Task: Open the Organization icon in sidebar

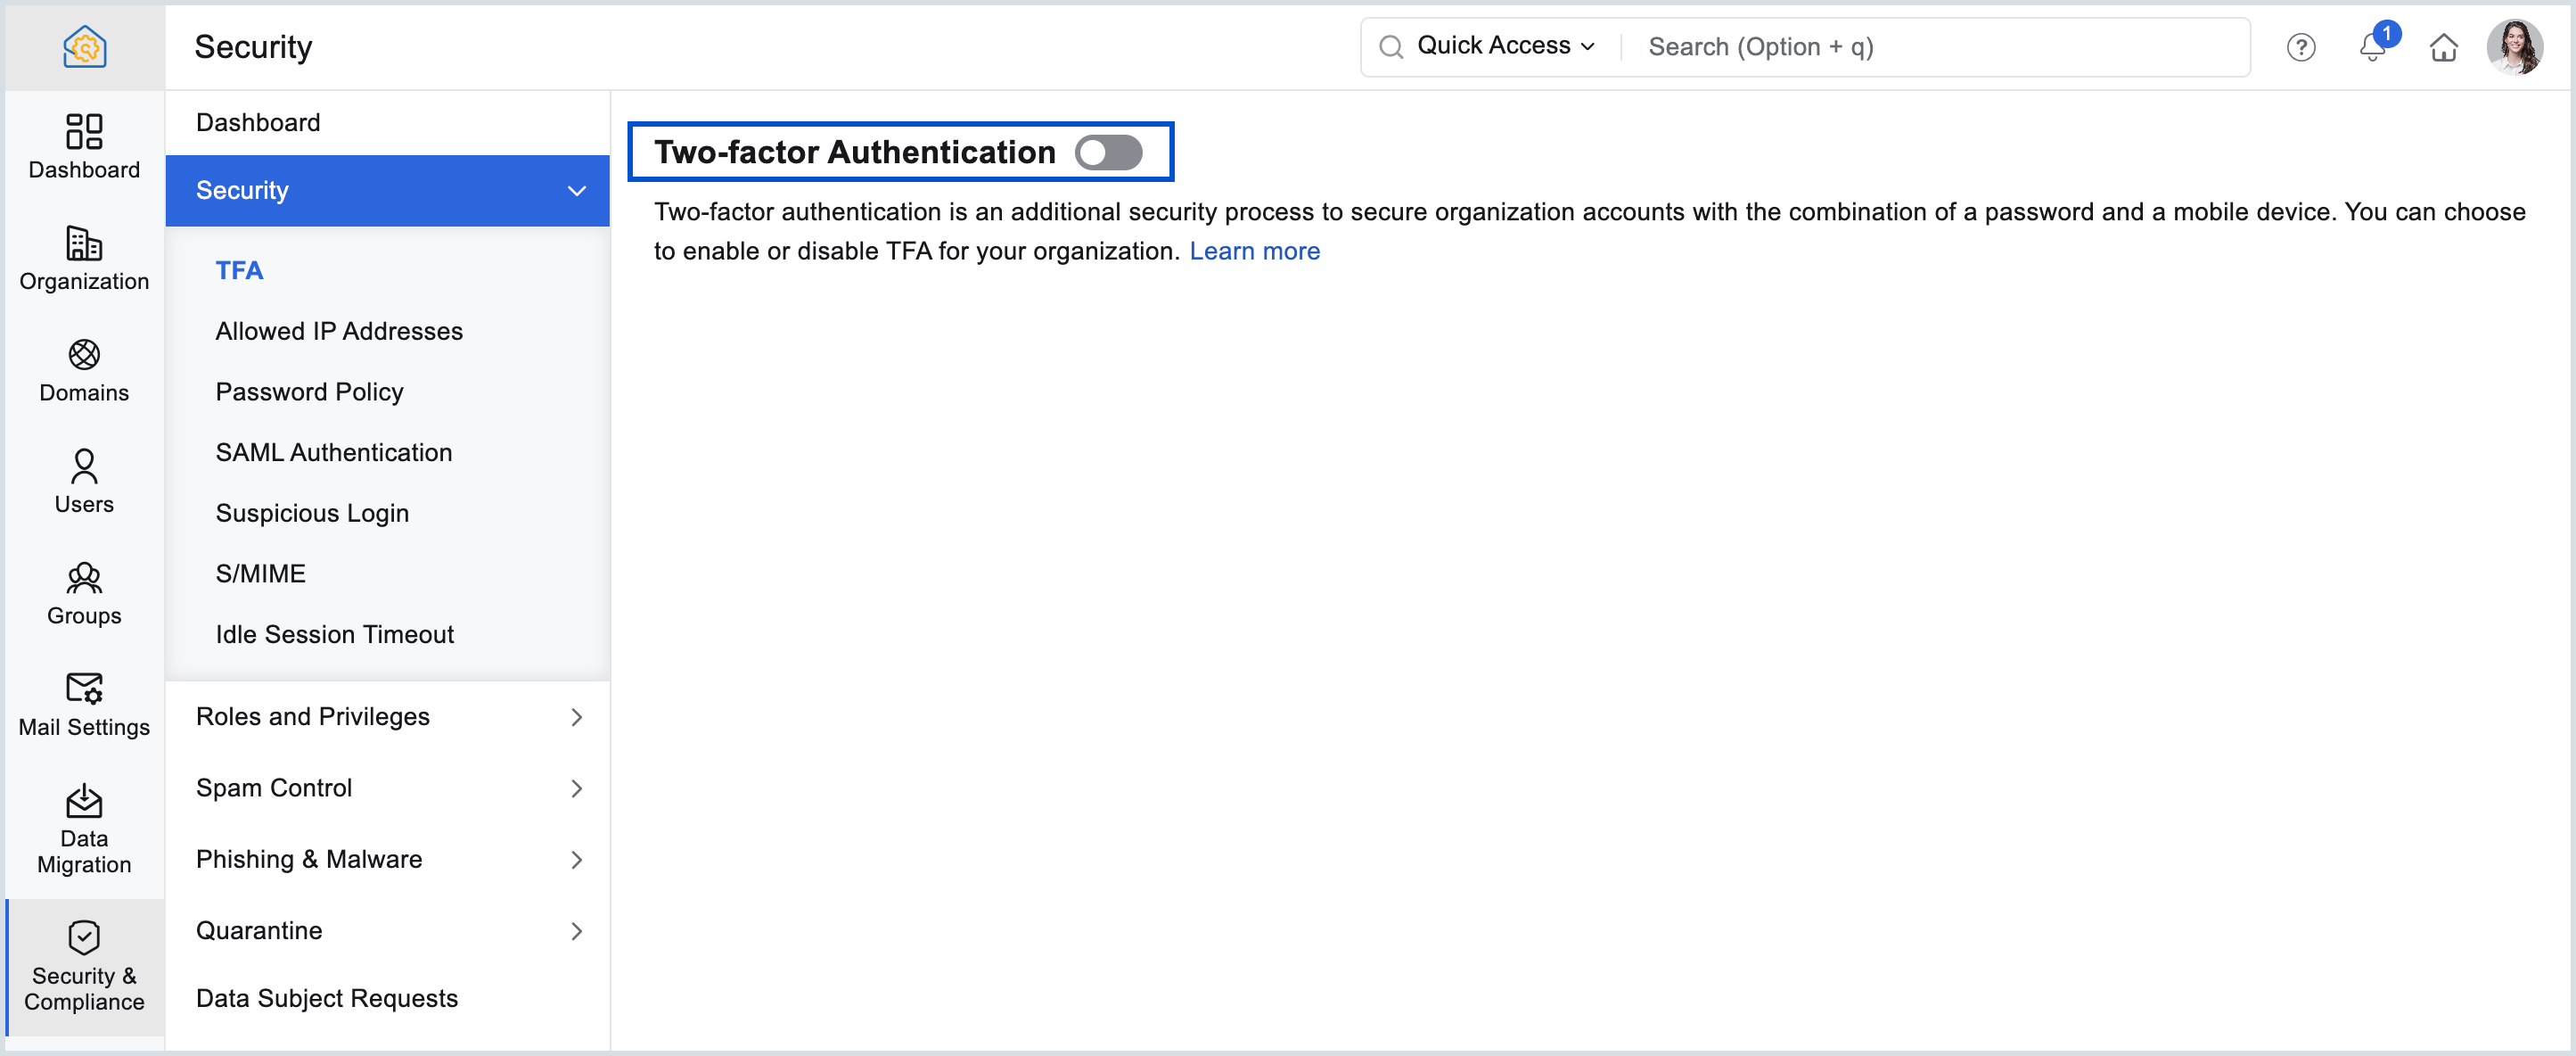Action: pyautogui.click(x=84, y=257)
